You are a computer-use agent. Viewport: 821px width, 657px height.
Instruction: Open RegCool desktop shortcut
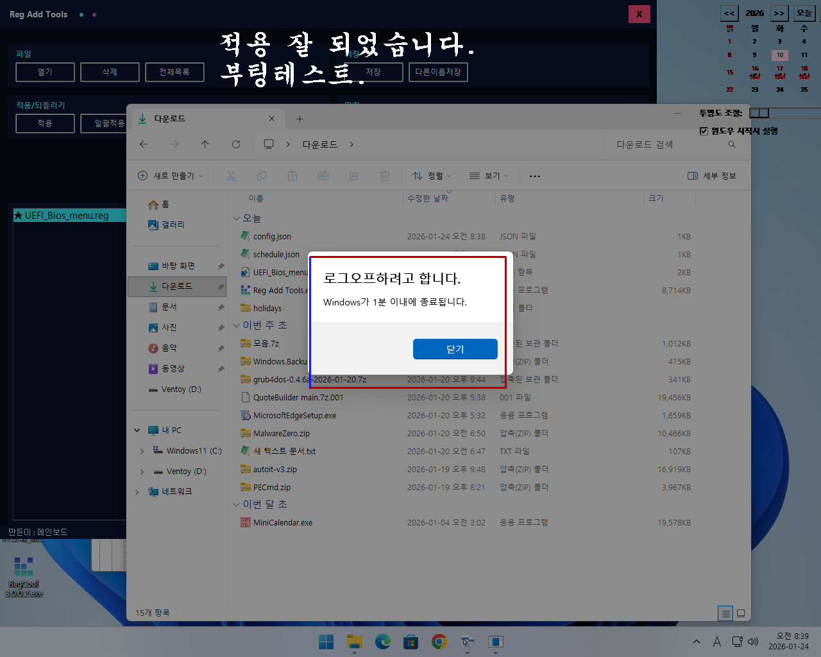(x=24, y=576)
